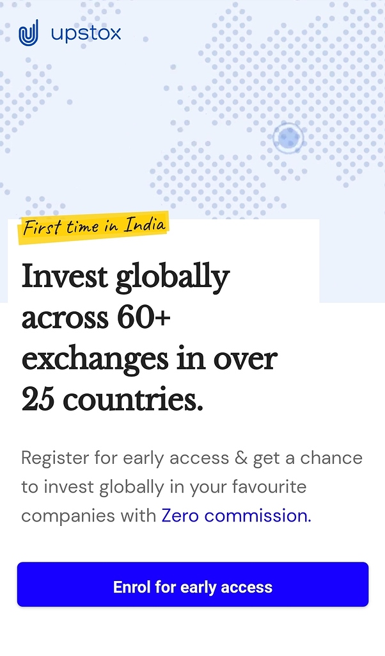This screenshot has width=385, height=656.
Task: Click the dotted map cluster below the logo
Action: coord(32,96)
